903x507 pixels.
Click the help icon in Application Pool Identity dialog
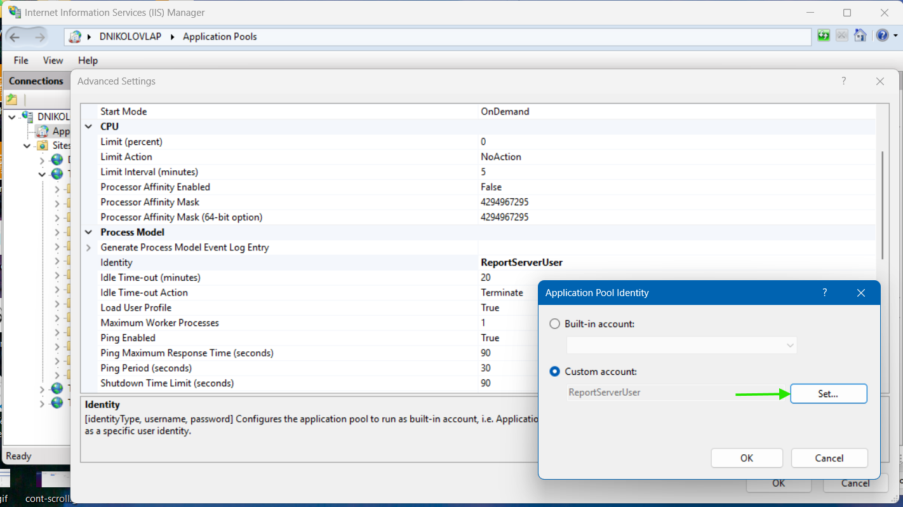coord(825,293)
